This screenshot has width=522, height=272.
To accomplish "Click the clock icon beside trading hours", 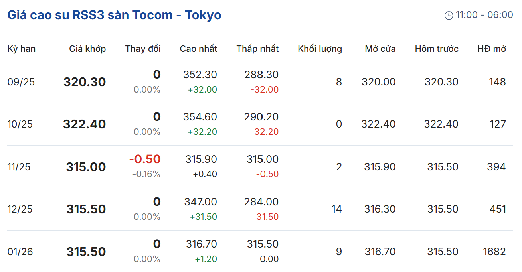I will click(x=449, y=15).
